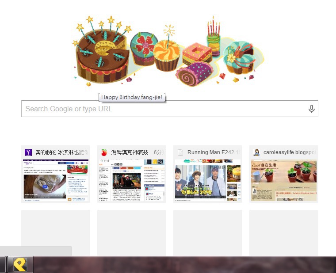Click the red apple favicon on second tile
The height and width of the screenshot is (273, 336).
click(x=104, y=152)
